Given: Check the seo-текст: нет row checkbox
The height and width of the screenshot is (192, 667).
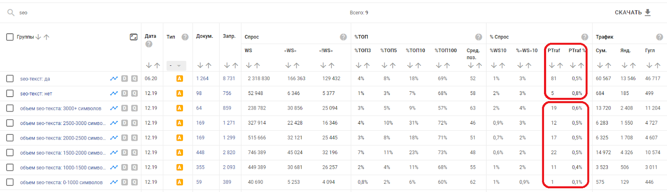Looking at the screenshot, I should tap(10, 93).
